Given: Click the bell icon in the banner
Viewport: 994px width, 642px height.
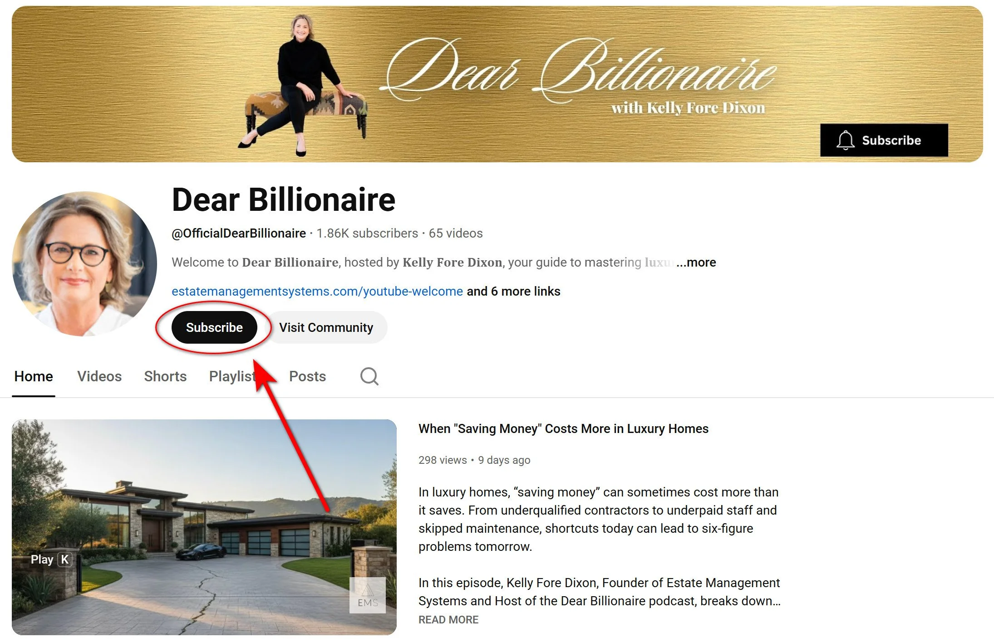Looking at the screenshot, I should click(x=846, y=140).
